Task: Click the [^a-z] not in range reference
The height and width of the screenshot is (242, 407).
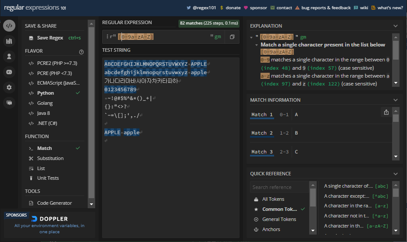Action: [x=356, y=216]
